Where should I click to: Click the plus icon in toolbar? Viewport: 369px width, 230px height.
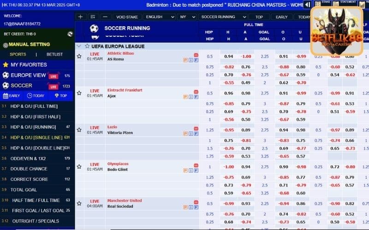point(80,17)
